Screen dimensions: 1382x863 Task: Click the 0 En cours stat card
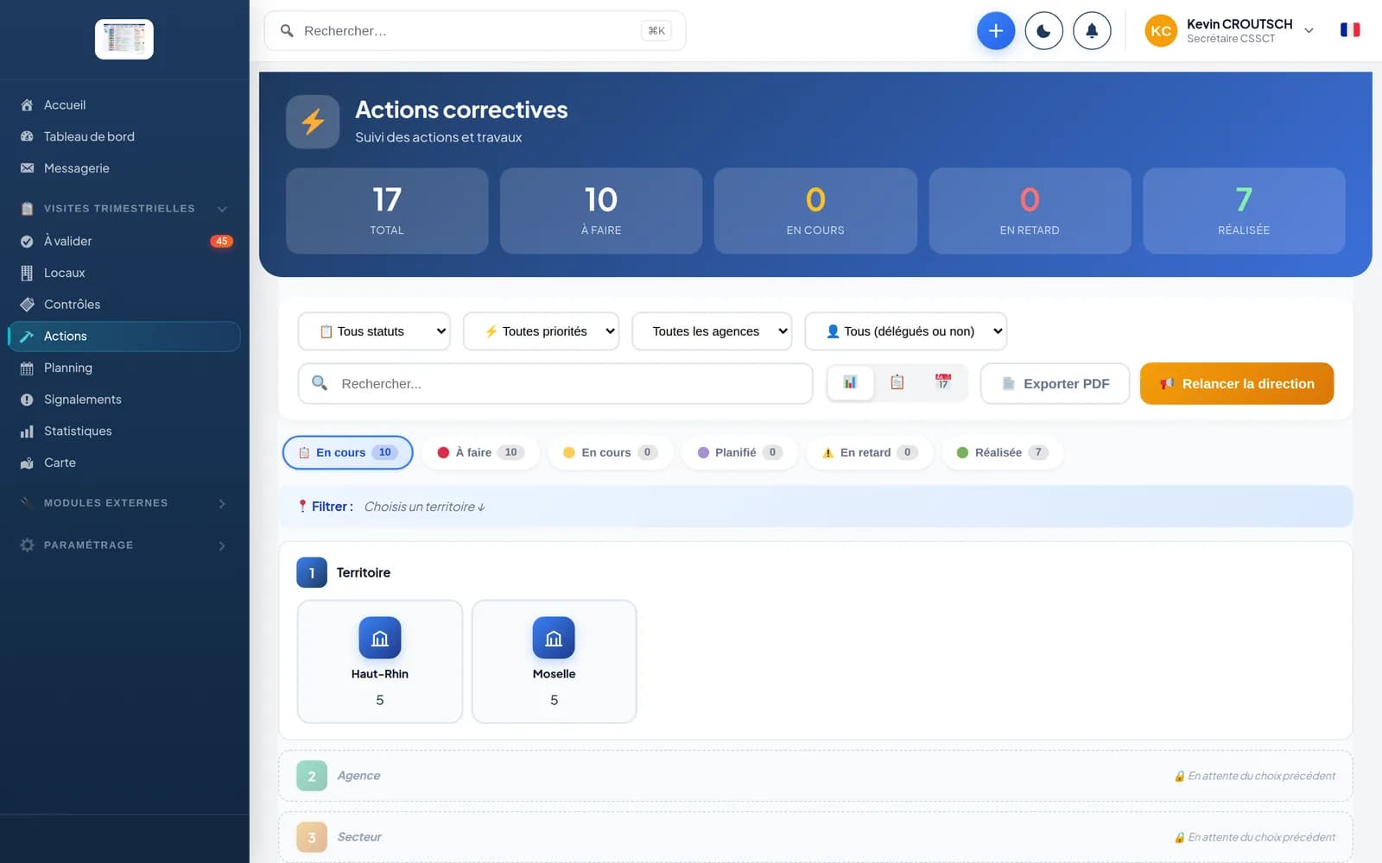815,211
